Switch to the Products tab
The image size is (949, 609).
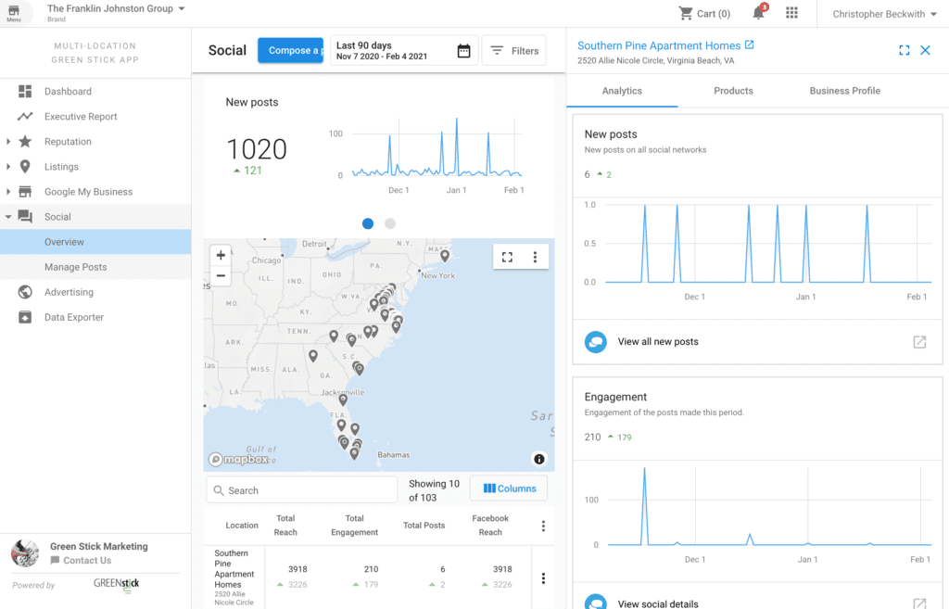coord(733,91)
